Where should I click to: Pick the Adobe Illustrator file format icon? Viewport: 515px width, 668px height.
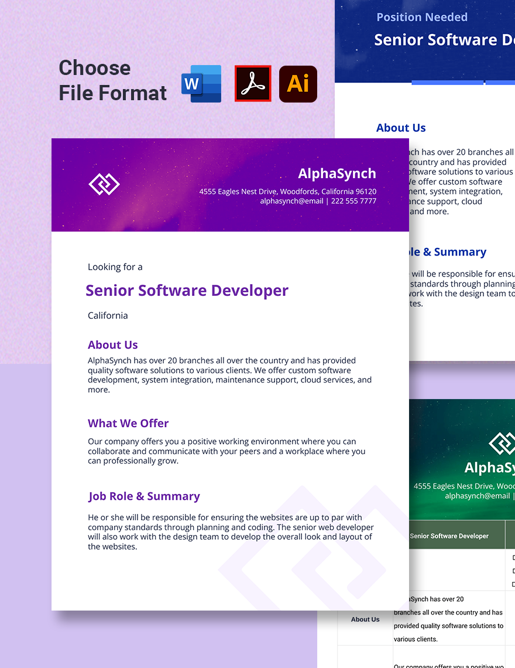[298, 84]
